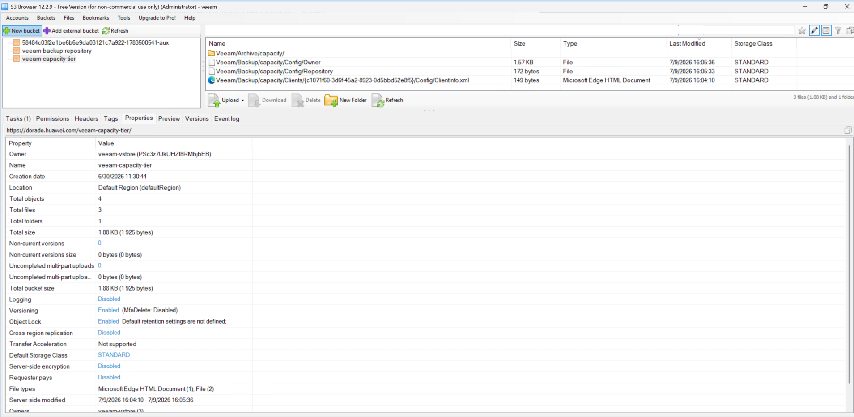
Task: Sort the file list by the Size column
Action: pos(535,43)
